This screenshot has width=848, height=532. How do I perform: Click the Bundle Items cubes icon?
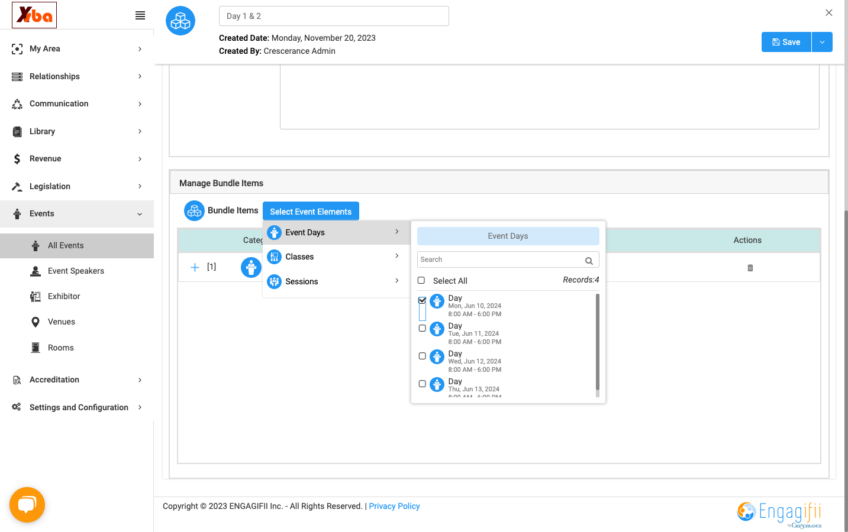(x=194, y=210)
